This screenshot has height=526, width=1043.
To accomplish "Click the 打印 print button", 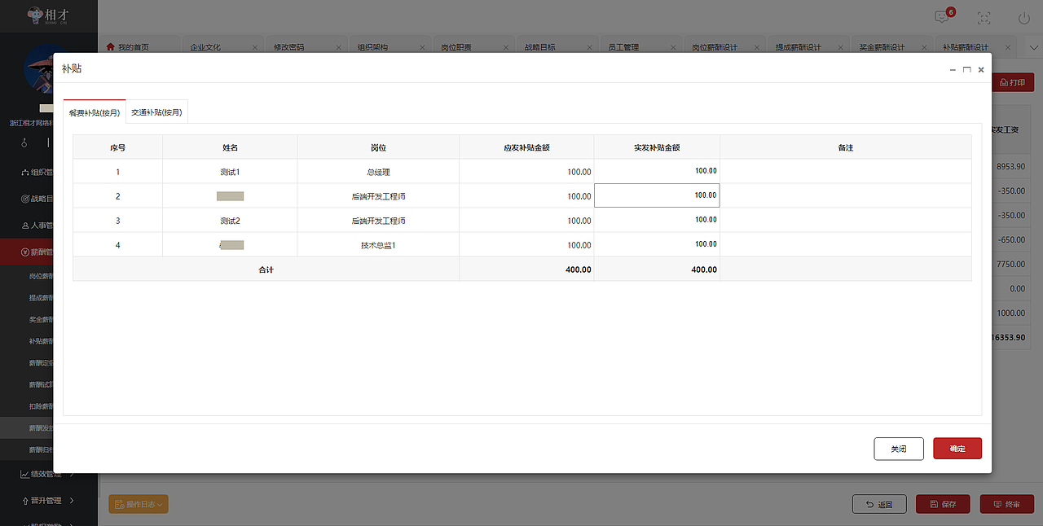I will click(1013, 82).
